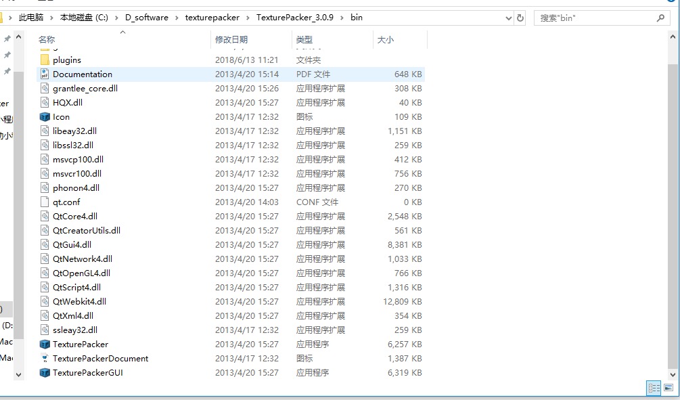Click the HQX.dll file icon

[x=45, y=102]
